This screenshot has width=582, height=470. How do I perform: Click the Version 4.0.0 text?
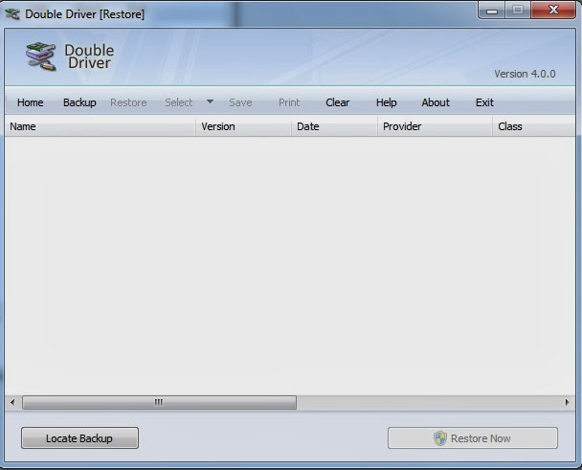(525, 74)
